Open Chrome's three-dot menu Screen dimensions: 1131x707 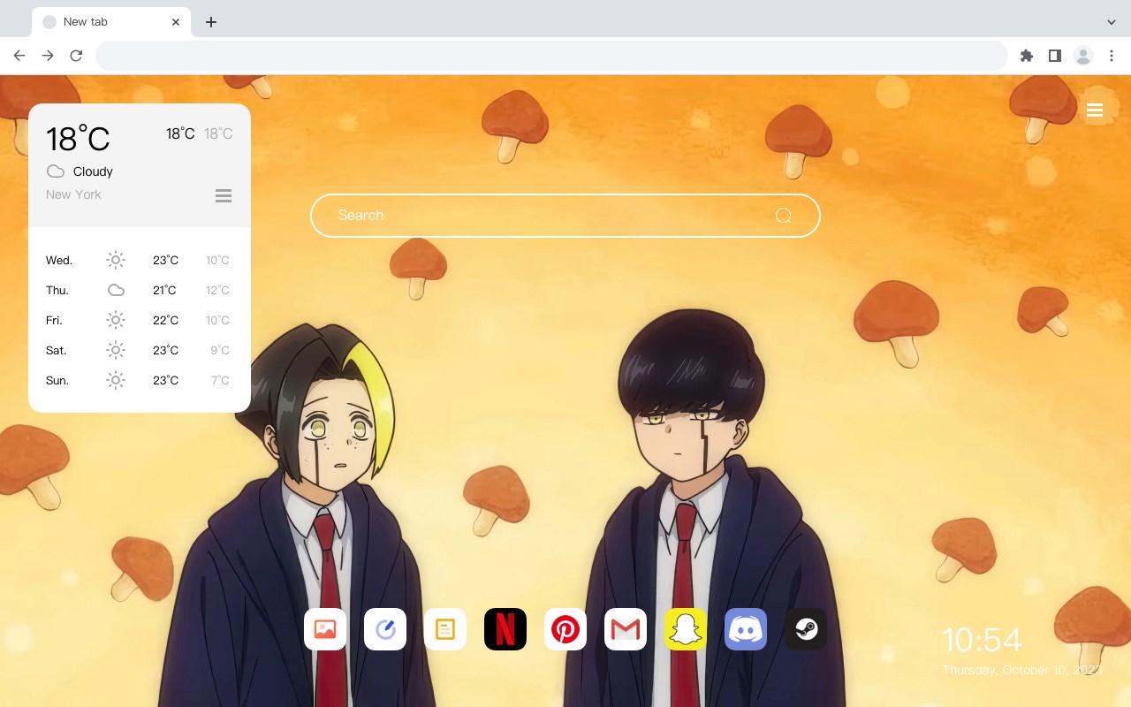point(1112,56)
